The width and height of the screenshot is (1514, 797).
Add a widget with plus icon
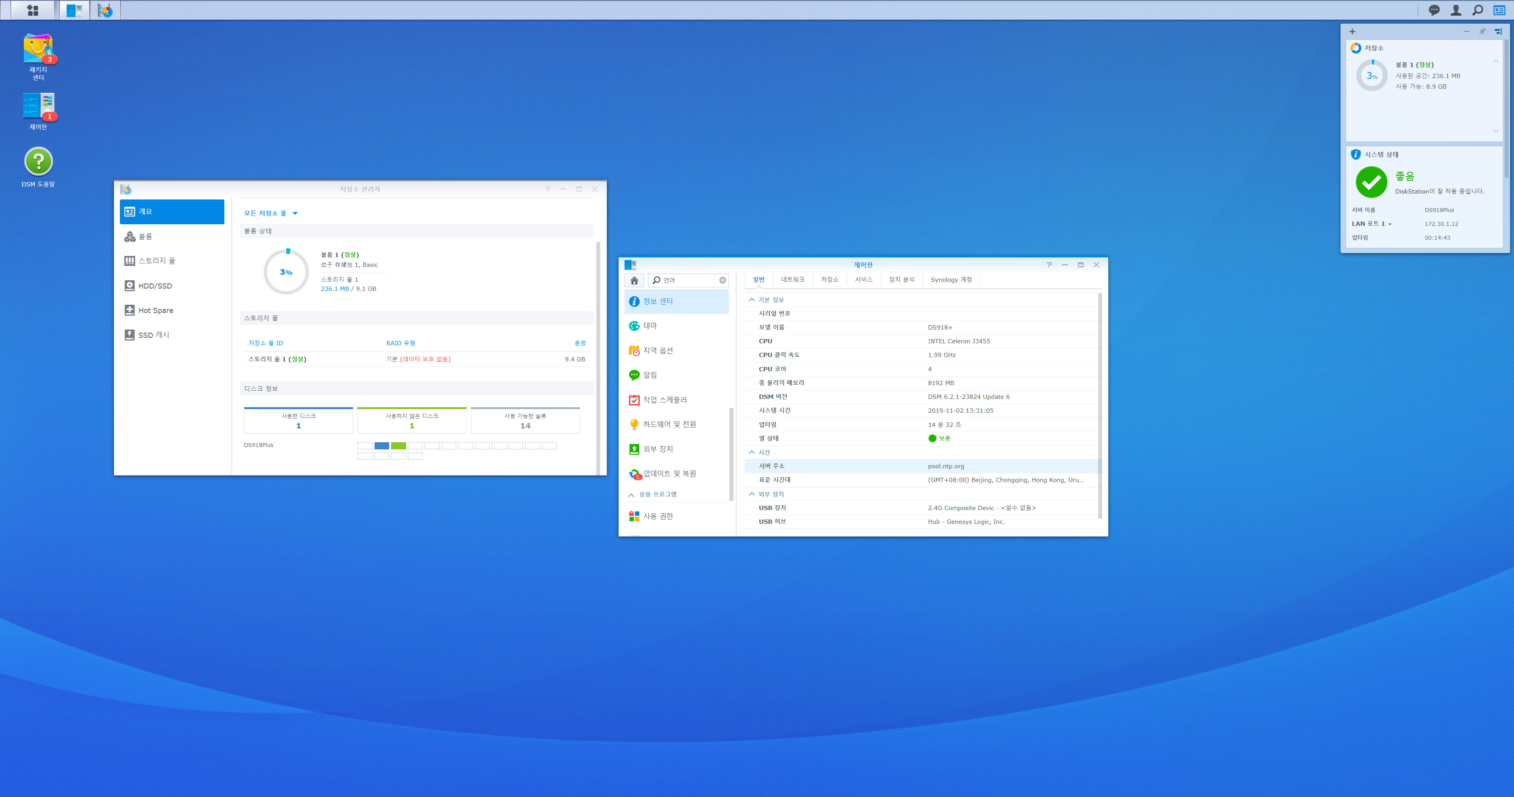[1352, 32]
